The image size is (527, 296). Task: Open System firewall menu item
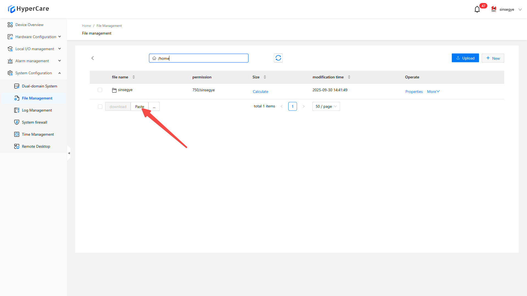[34, 122]
